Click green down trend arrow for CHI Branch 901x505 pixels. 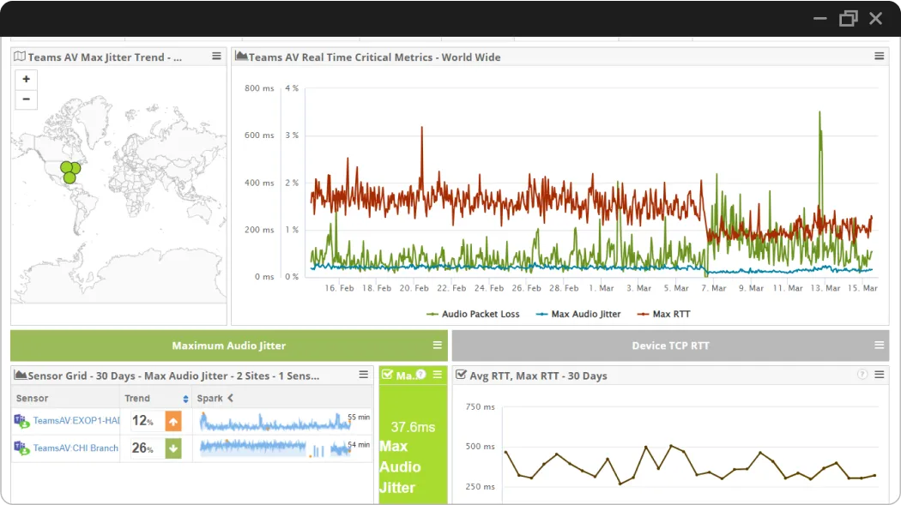pos(173,448)
